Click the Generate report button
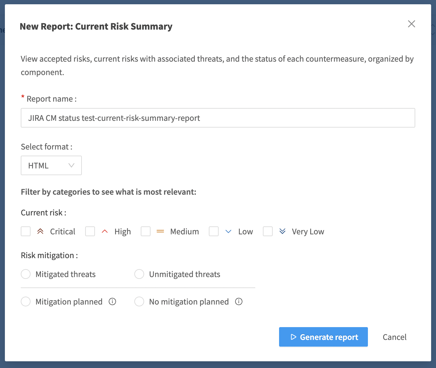Image resolution: width=436 pixels, height=368 pixels. tap(323, 337)
